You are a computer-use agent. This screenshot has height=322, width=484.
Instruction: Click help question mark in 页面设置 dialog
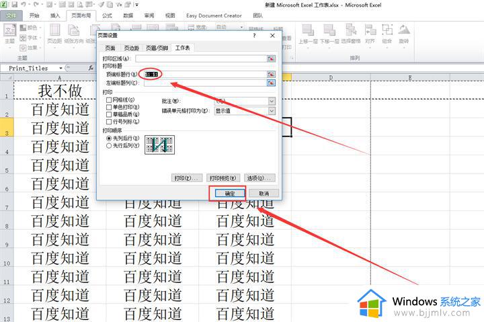pyautogui.click(x=254, y=36)
